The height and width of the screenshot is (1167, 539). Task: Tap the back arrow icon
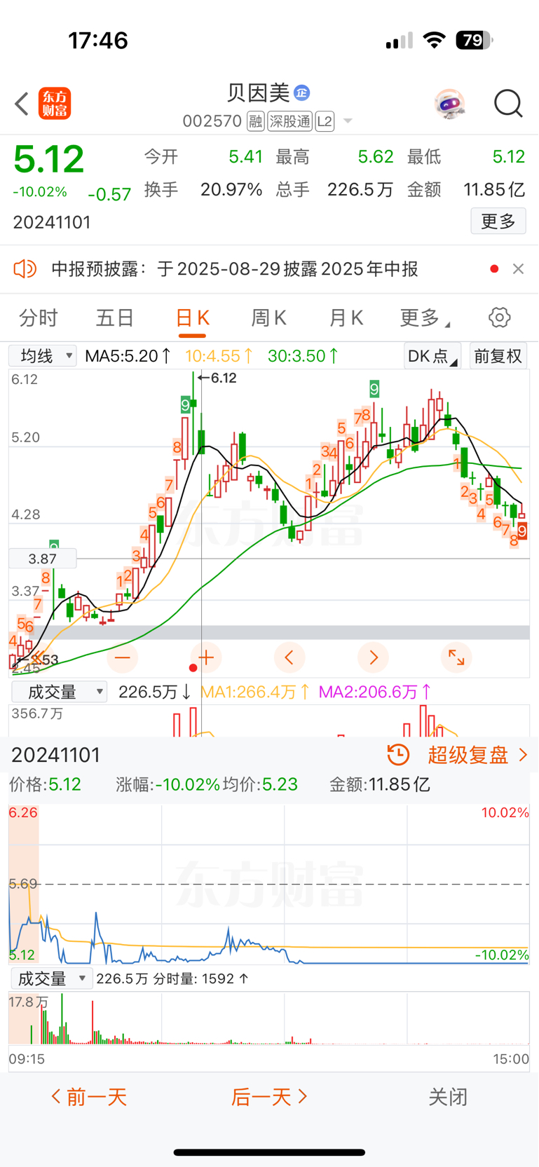point(22,104)
